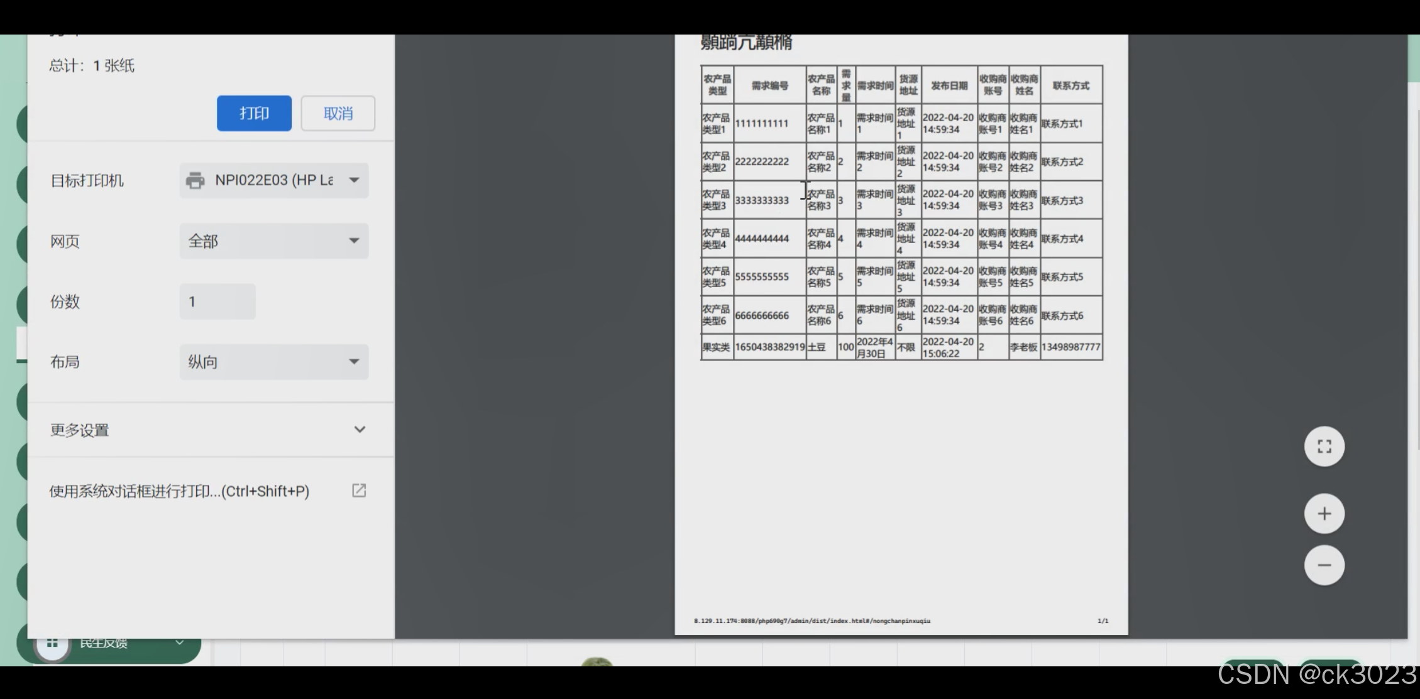Image resolution: width=1420 pixels, height=699 pixels.
Task: Click the chevron arrow next to 民生反馈
Action: pos(179,642)
